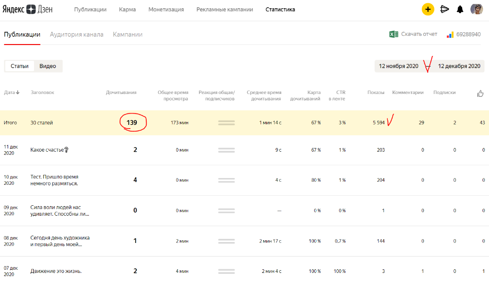
Task: Switch to the Видео toggle
Action: click(48, 66)
